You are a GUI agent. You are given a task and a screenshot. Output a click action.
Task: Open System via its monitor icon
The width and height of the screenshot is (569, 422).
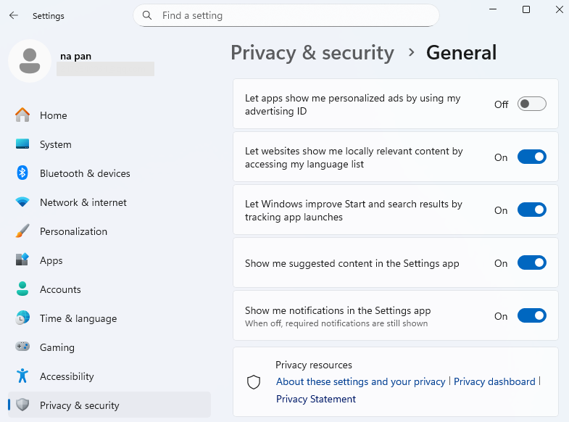point(22,144)
